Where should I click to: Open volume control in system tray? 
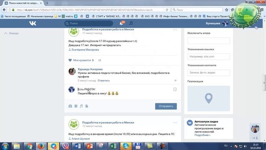(x=245, y=146)
